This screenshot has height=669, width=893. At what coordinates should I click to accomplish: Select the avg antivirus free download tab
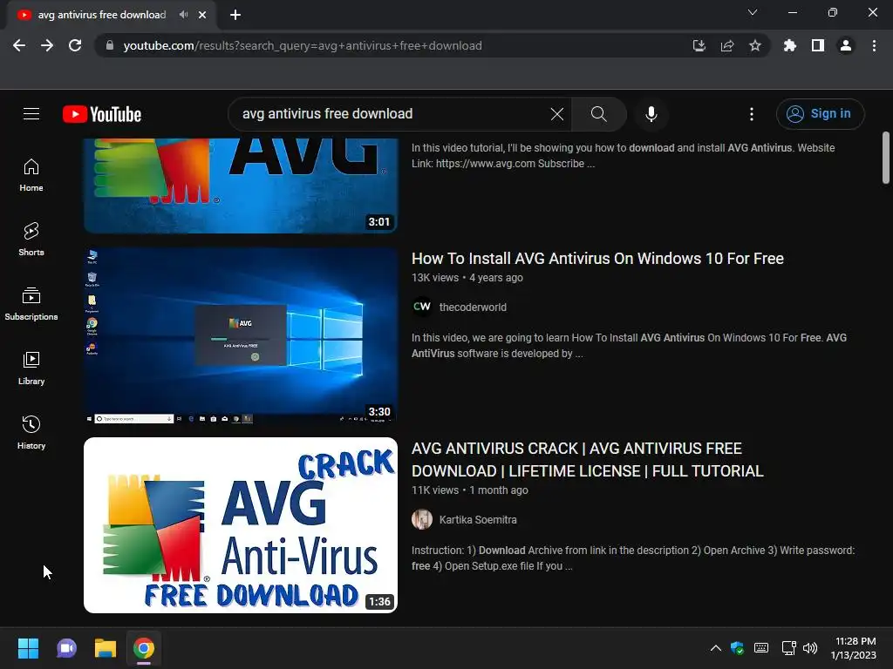(x=102, y=15)
